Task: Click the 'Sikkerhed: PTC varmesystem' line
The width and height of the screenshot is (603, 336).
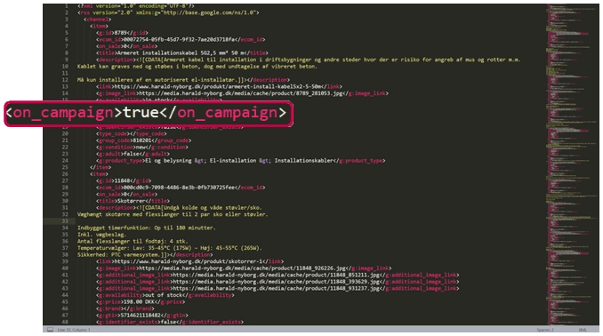Action: (145, 255)
